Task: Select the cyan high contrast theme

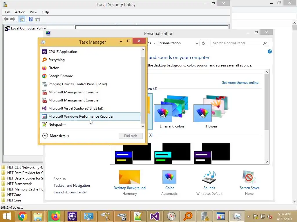Action: 172,153
